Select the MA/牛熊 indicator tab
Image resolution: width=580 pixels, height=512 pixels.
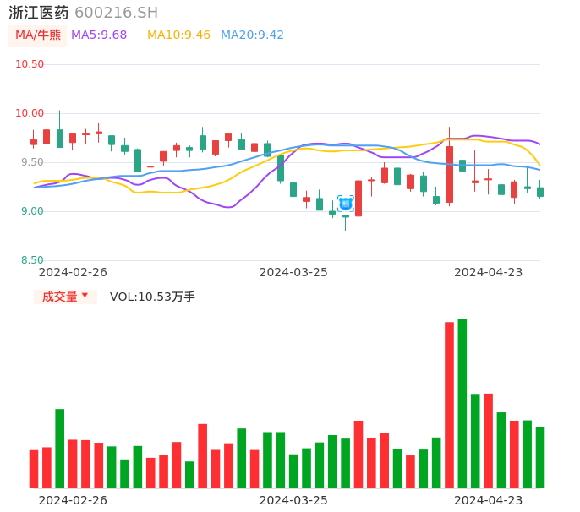[x=38, y=35]
